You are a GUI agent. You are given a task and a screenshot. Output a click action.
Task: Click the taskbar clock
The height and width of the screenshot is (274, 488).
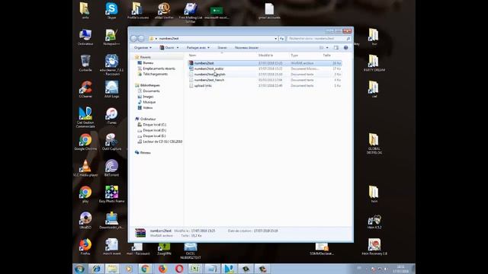pos(400,269)
